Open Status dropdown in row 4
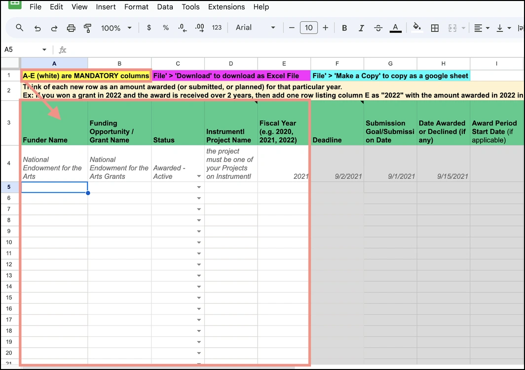Screen dimensions: 525x370 pos(199,176)
